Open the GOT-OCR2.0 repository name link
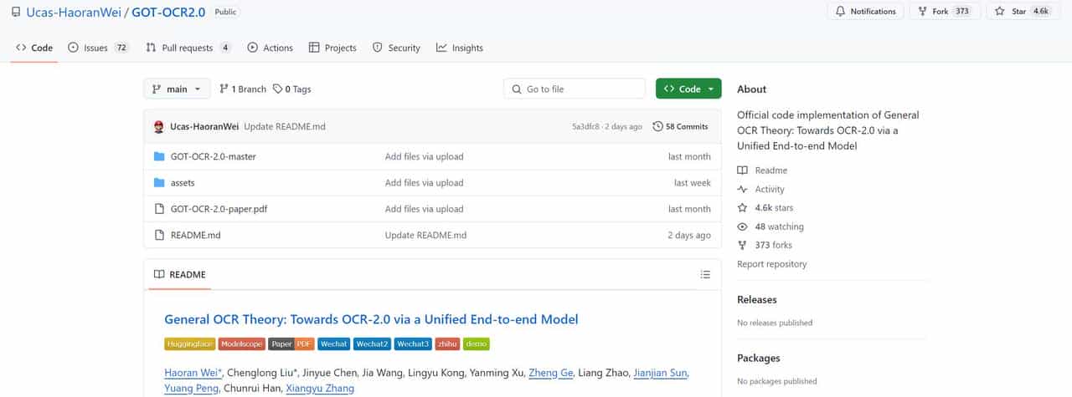 click(x=168, y=12)
